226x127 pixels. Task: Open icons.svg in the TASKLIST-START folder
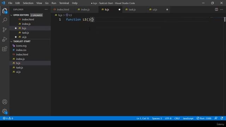point(30,46)
